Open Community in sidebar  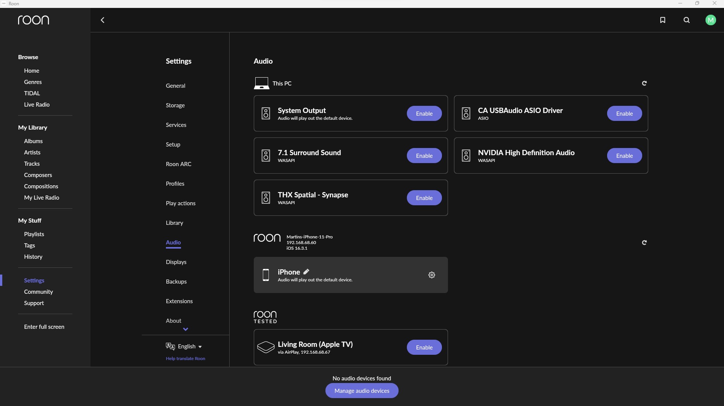(38, 292)
